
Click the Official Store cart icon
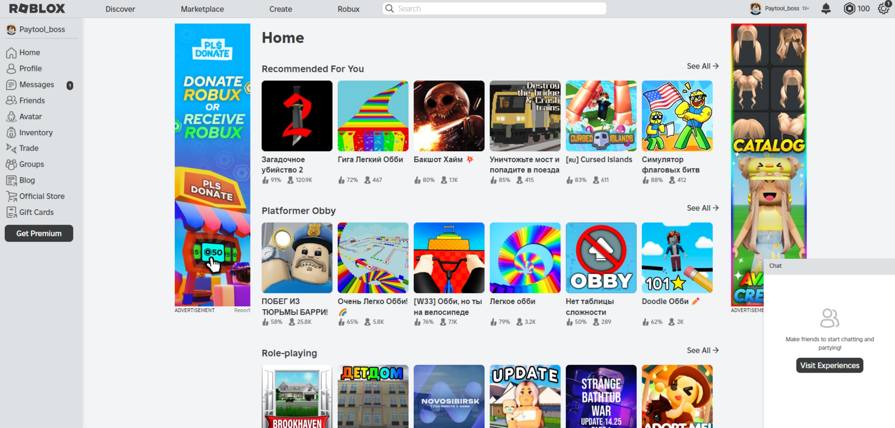(11, 196)
